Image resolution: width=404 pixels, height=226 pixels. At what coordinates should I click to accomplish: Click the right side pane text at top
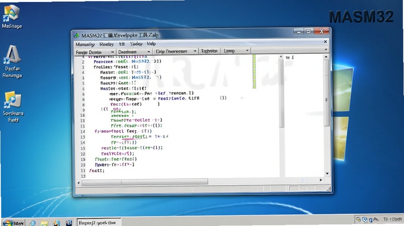coord(289,57)
